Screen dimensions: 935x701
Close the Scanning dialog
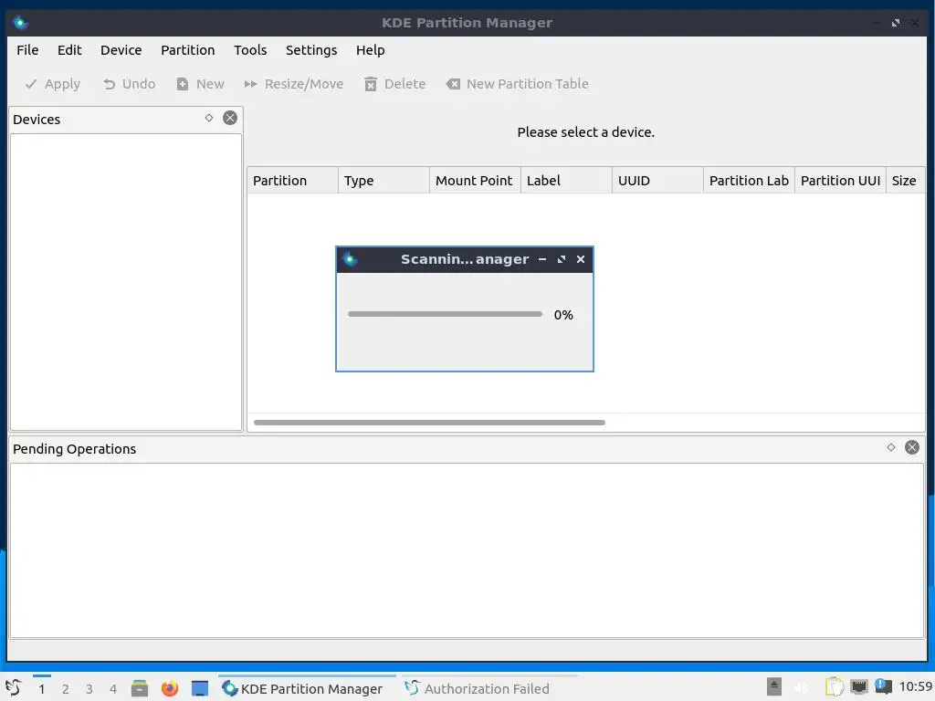[581, 259]
